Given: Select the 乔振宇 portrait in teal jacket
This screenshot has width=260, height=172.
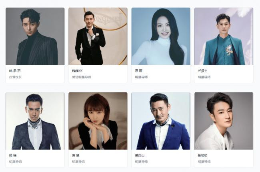Looking at the screenshot, I should [224, 36].
